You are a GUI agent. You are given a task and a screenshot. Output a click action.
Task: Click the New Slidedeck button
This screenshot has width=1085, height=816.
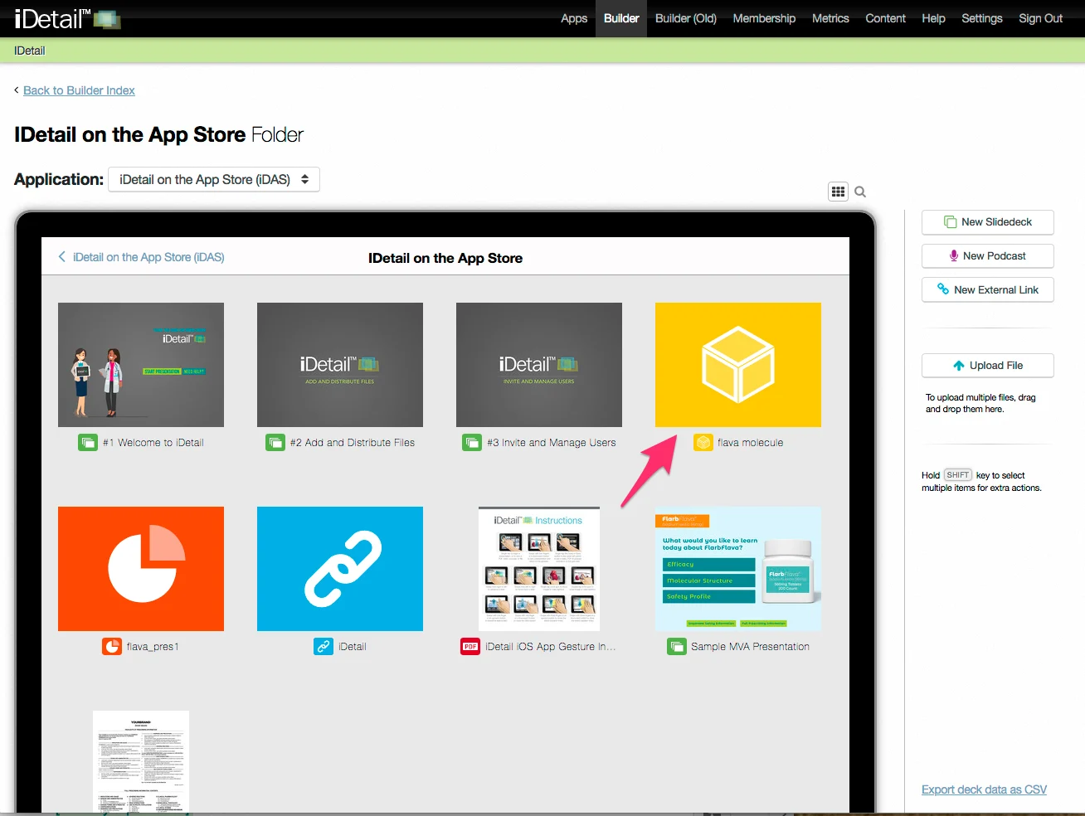tap(987, 222)
